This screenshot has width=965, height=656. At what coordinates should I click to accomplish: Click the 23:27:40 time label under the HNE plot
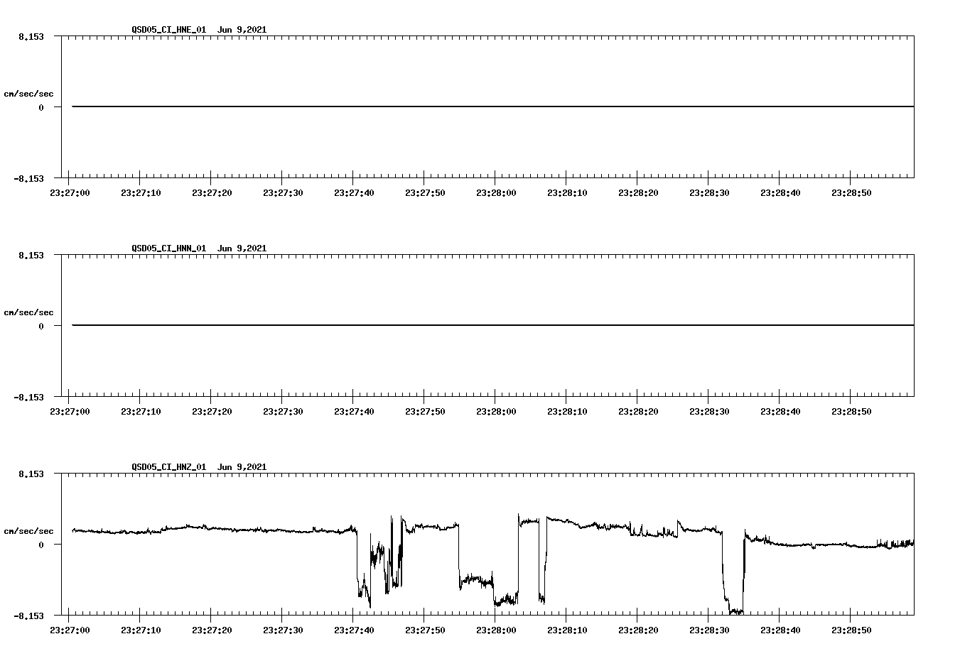pos(354,193)
